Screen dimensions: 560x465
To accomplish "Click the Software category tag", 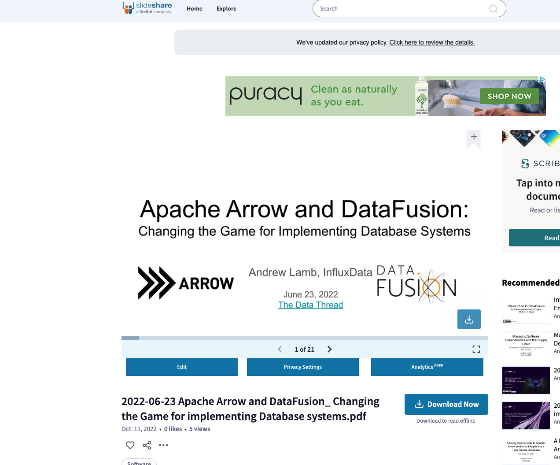I will tap(139, 463).
